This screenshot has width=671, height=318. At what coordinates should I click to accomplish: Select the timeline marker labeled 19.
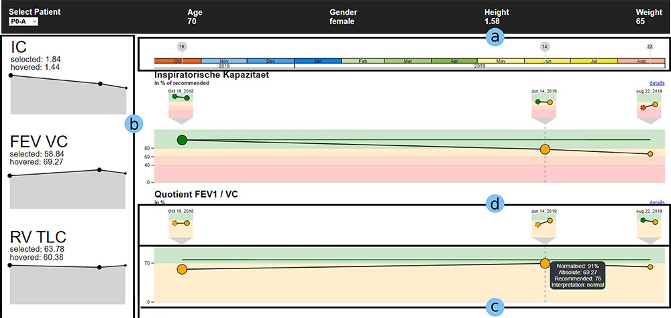(183, 46)
